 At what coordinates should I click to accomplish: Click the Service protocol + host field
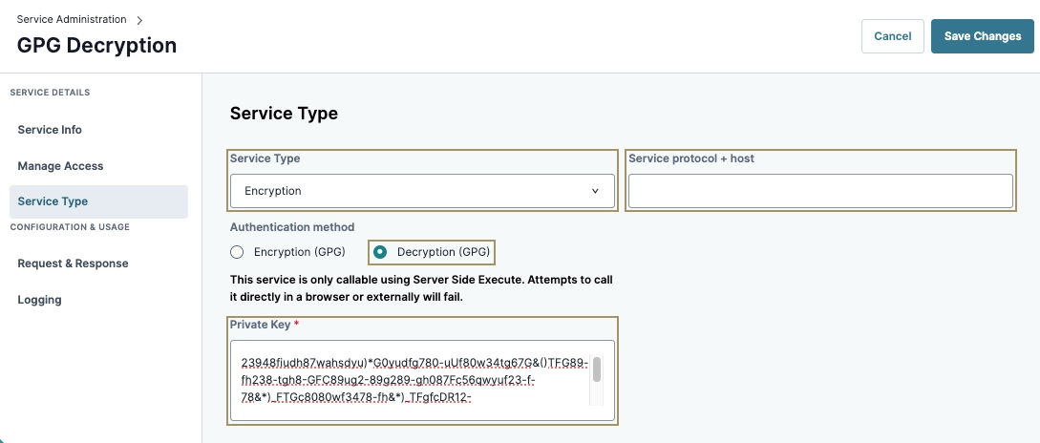click(x=820, y=191)
